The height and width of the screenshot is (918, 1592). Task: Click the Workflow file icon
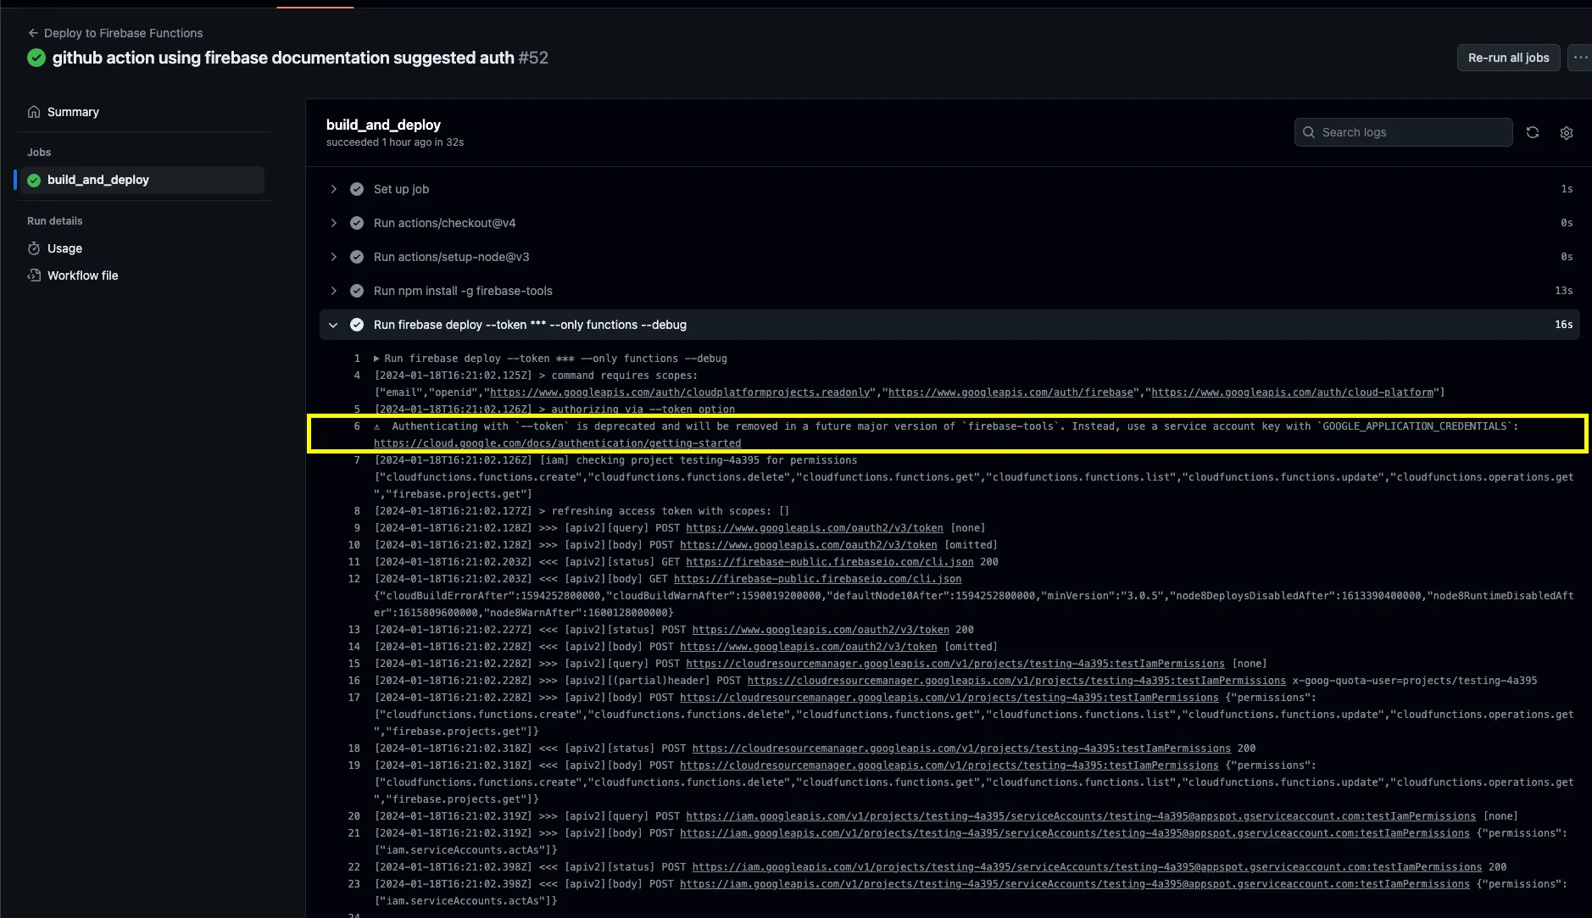(34, 275)
